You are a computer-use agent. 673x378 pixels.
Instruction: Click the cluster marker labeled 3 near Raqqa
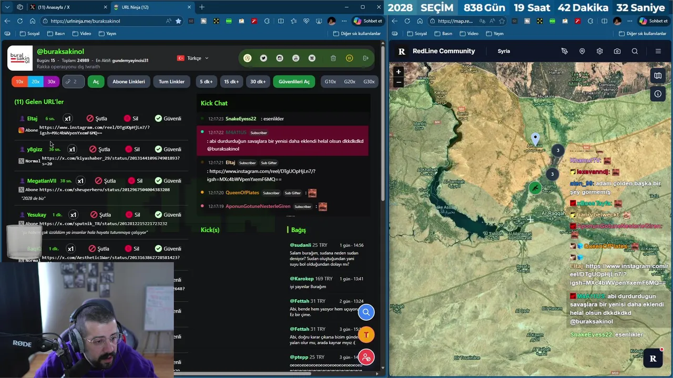(552, 174)
